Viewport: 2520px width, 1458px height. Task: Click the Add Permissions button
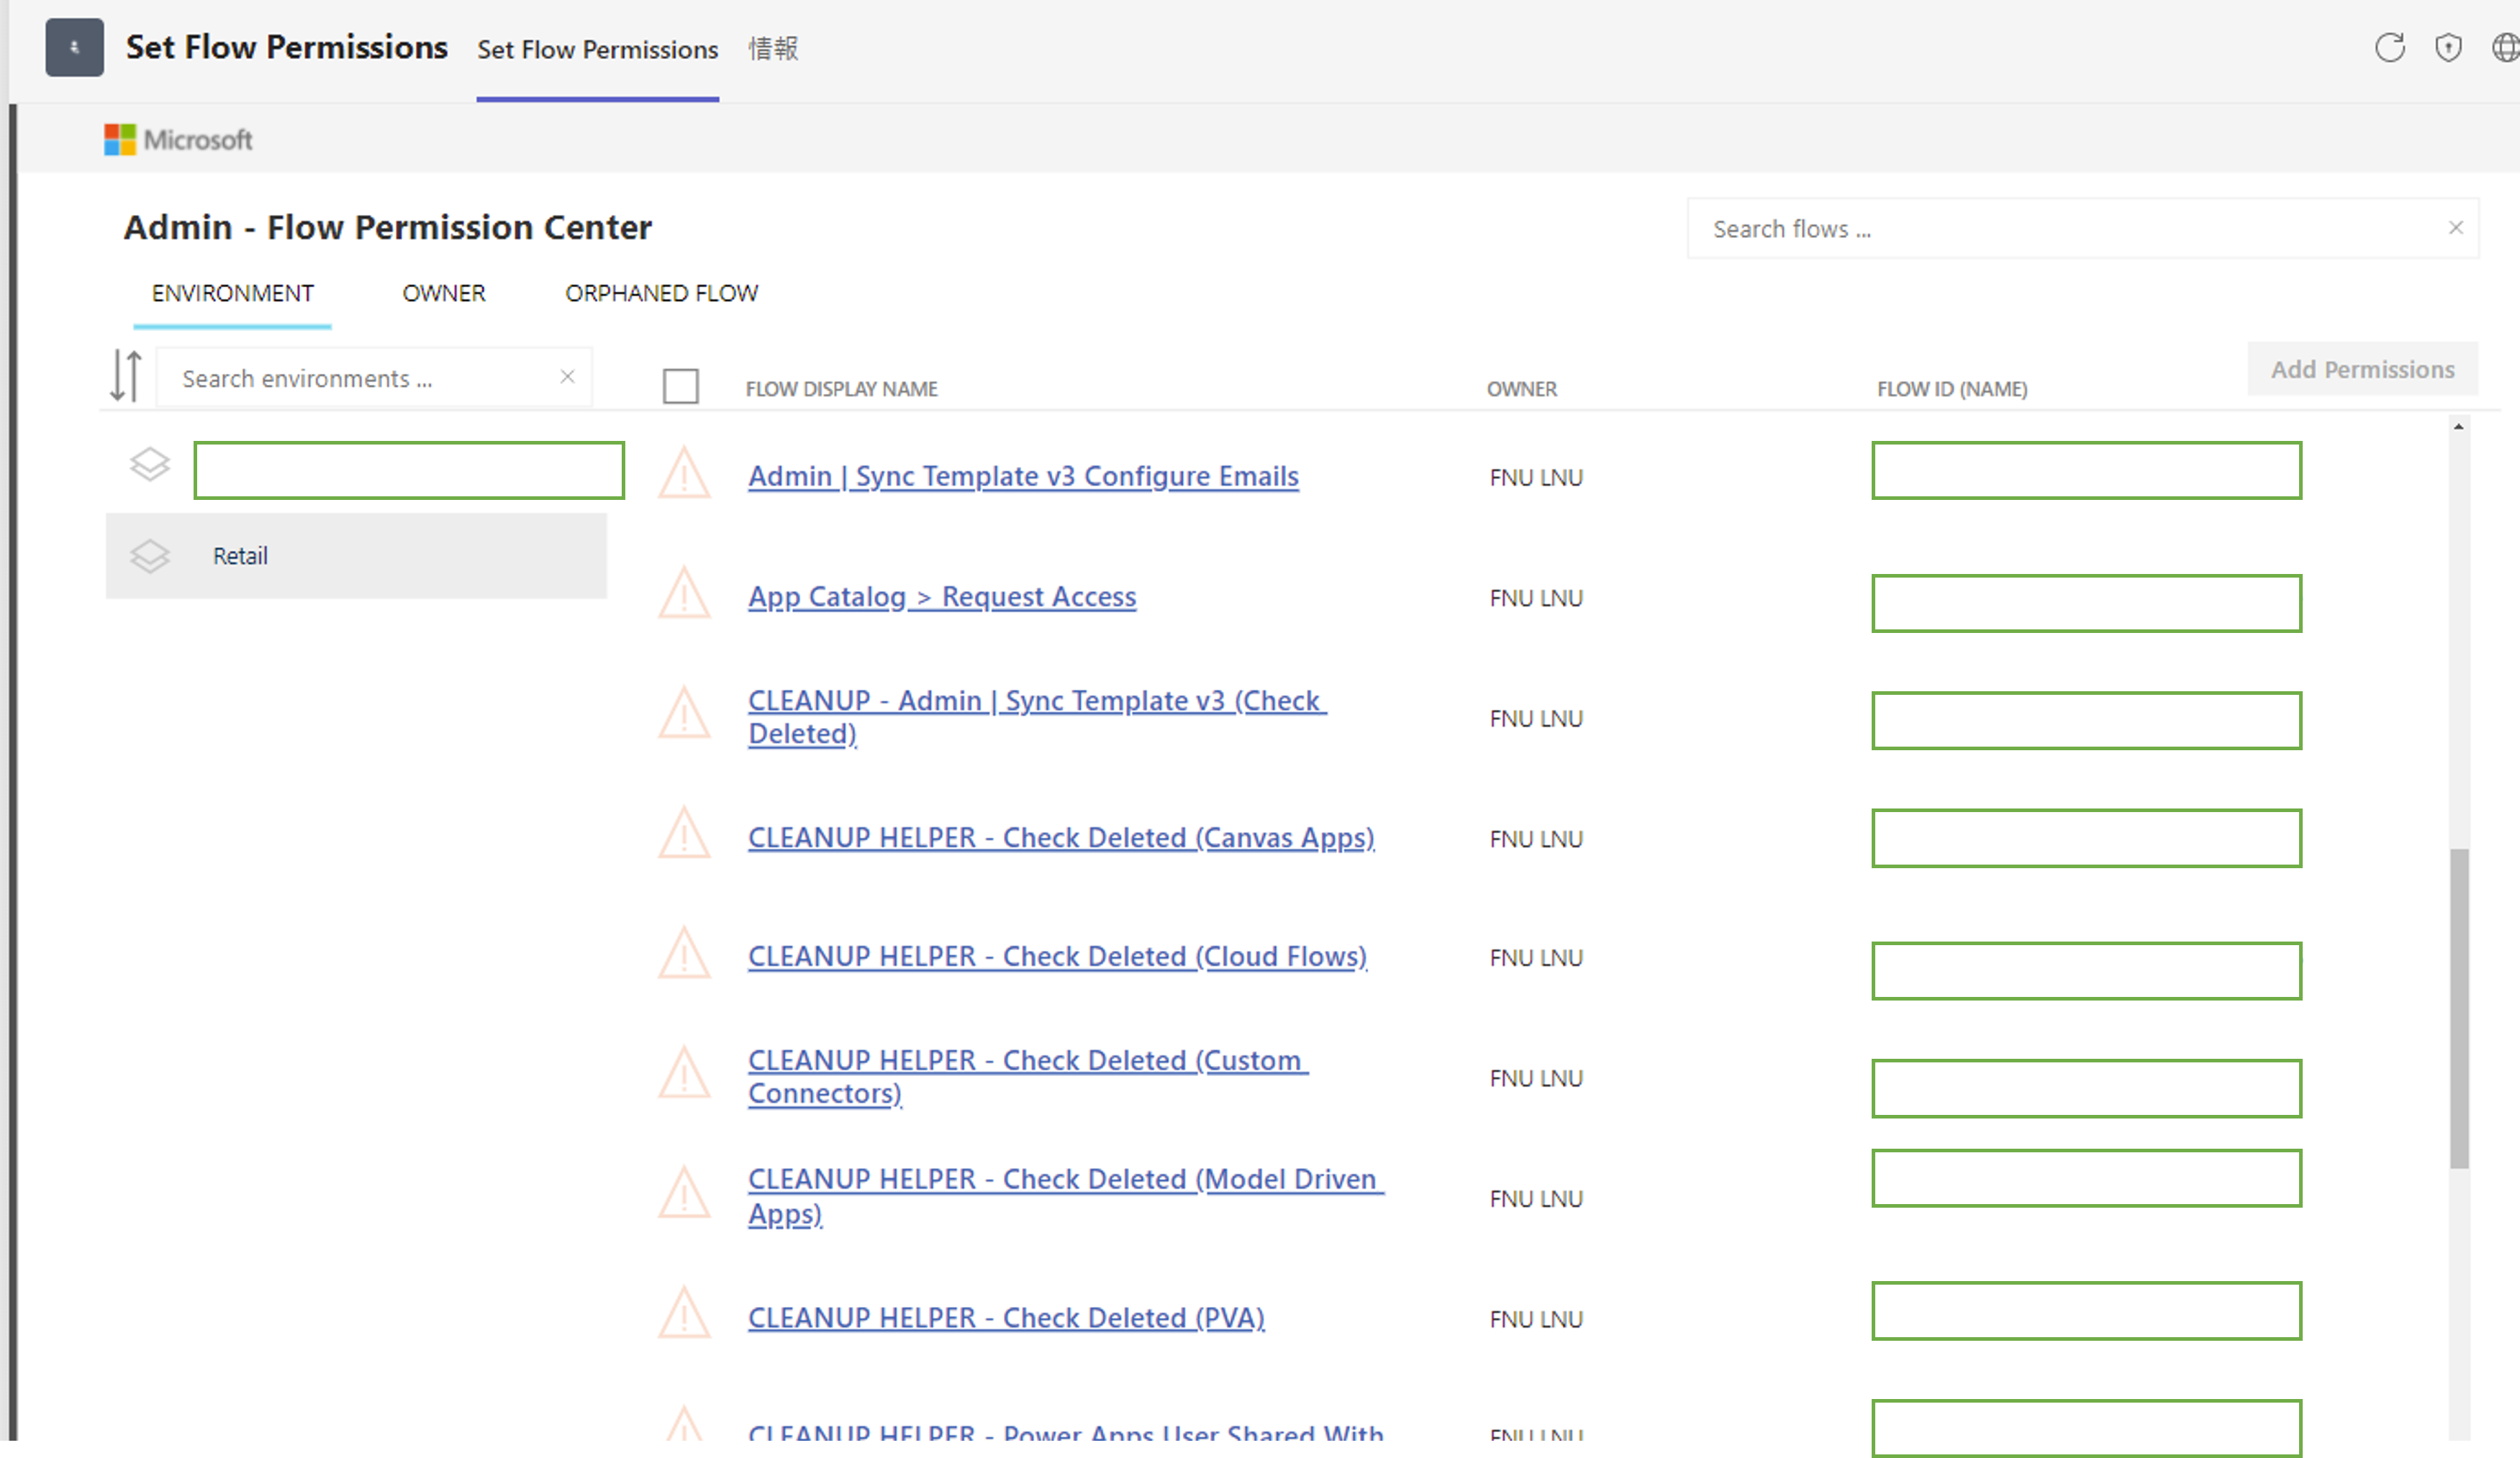(x=2362, y=369)
